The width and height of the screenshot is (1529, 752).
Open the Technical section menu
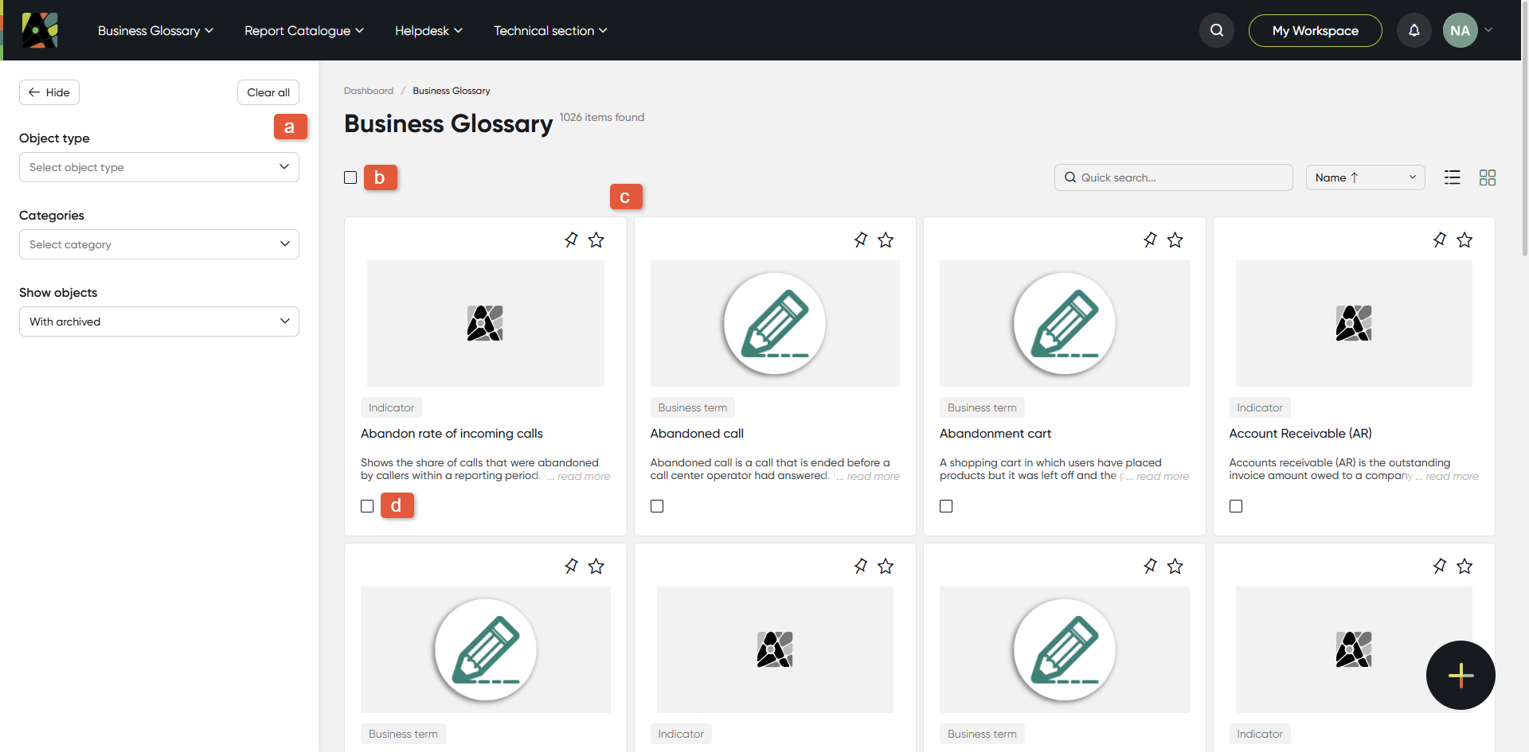550,30
